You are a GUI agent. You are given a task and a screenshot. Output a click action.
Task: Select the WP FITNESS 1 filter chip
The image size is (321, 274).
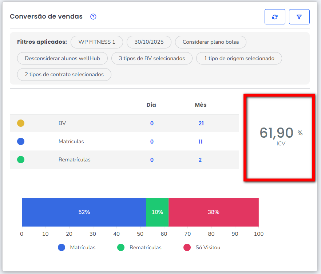(97, 42)
